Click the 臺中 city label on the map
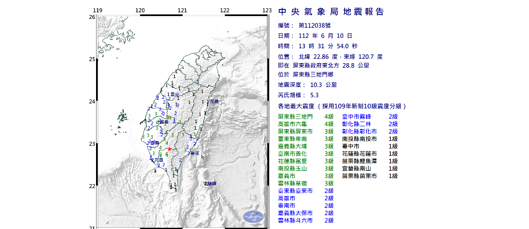This screenshot has height=229, width=529. 174,95
